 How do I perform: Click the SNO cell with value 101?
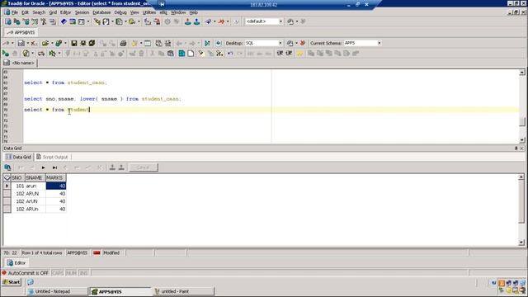click(18, 186)
